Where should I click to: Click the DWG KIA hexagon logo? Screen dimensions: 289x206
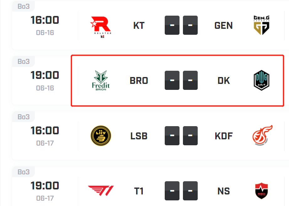point(261,80)
